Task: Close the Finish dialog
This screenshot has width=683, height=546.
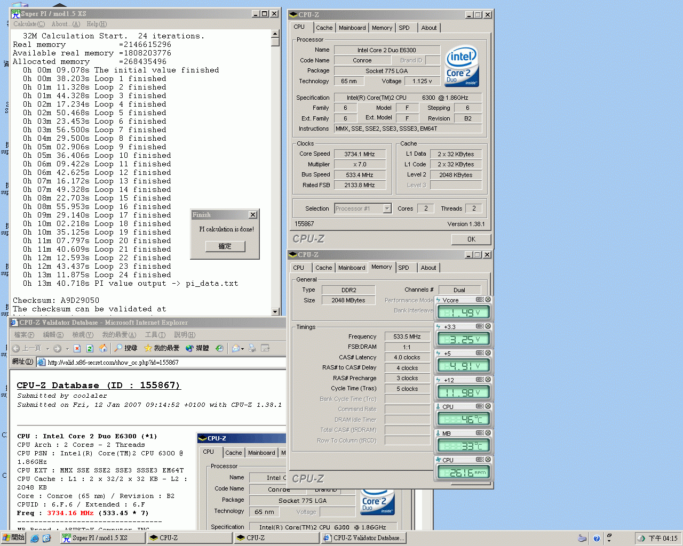Action: click(253, 215)
